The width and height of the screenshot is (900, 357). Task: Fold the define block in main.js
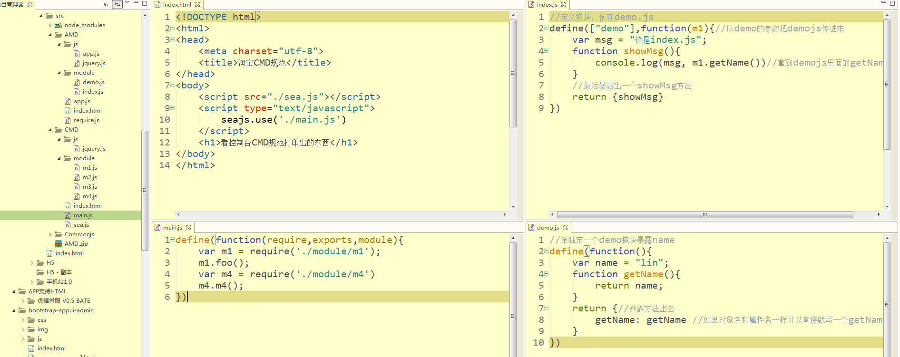click(x=172, y=240)
